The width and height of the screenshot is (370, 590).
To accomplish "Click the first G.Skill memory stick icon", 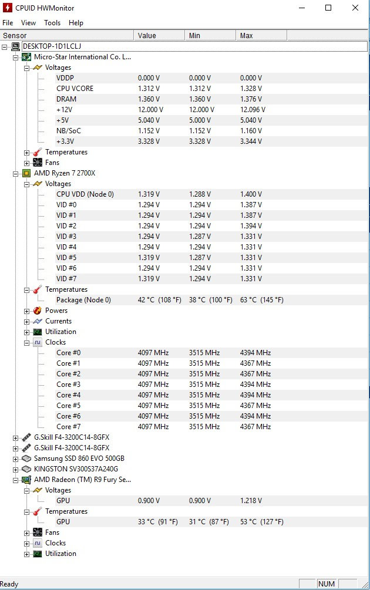I will coord(26,437).
